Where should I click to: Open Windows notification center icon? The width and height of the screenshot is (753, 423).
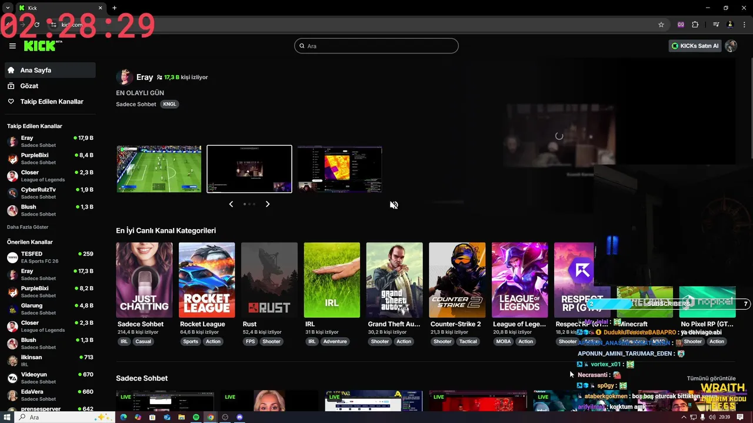tap(740, 417)
